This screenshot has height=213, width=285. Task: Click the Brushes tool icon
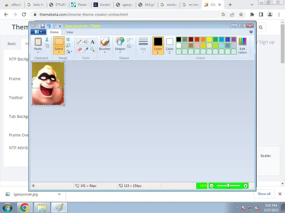(x=105, y=42)
